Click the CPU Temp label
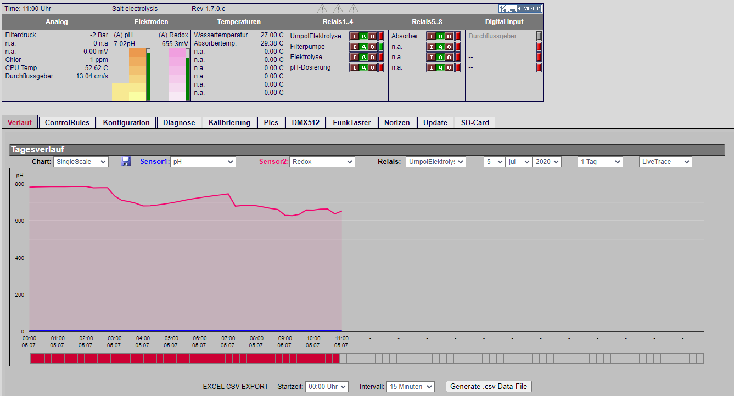This screenshot has height=396, width=734. (x=21, y=68)
